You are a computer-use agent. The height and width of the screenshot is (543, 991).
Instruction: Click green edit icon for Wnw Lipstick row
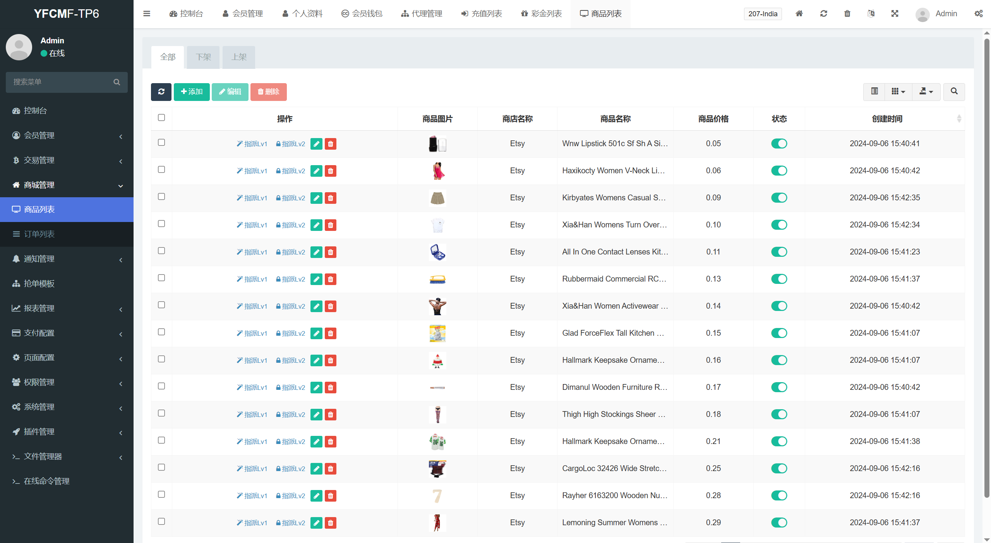[316, 144]
